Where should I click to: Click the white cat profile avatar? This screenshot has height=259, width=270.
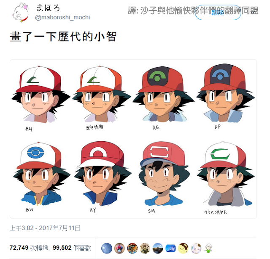click(20, 12)
